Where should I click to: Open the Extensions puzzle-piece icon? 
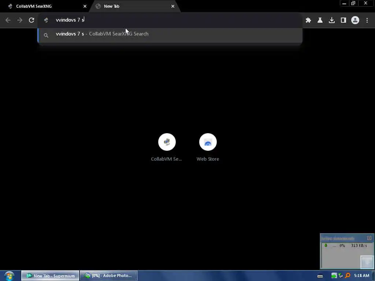[x=308, y=20]
